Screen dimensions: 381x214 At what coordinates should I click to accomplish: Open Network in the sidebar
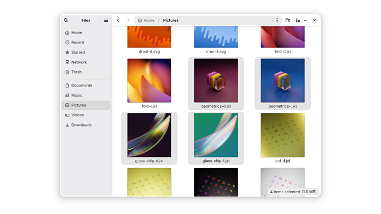click(x=79, y=62)
